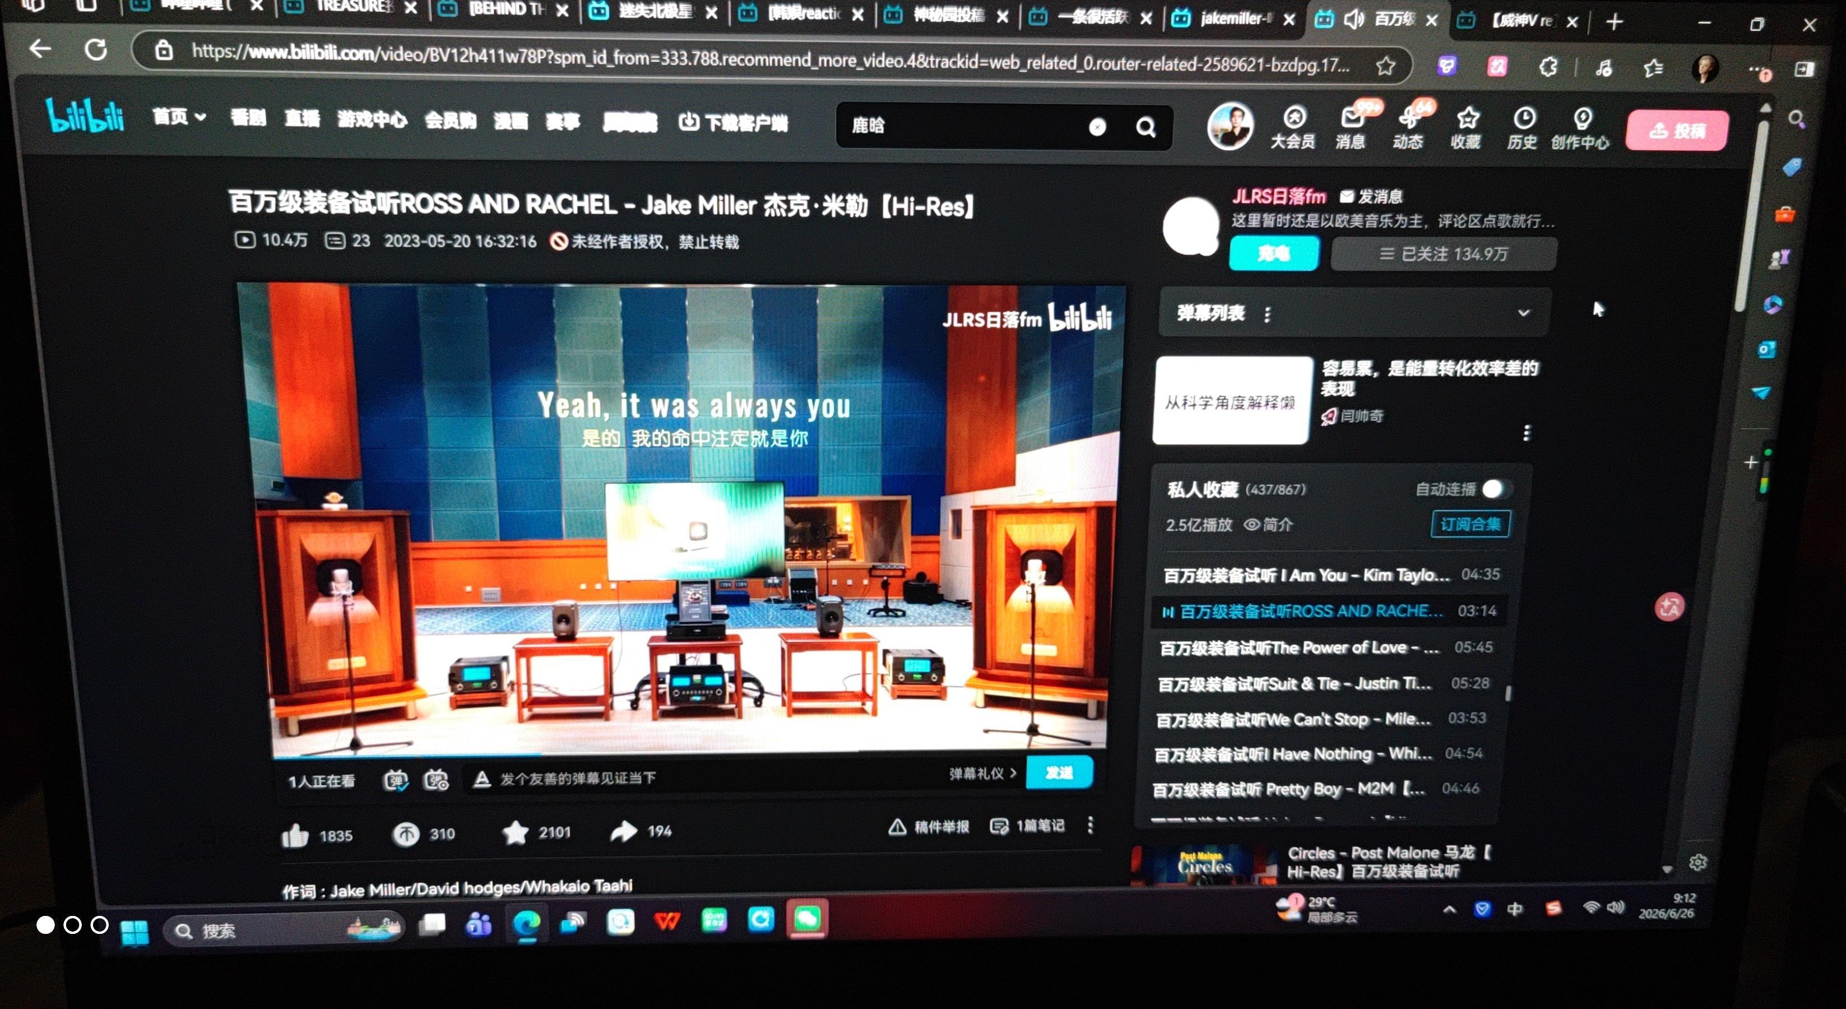Image resolution: width=1846 pixels, height=1009 pixels.
Task: Give a coin to the video
Action: click(406, 834)
